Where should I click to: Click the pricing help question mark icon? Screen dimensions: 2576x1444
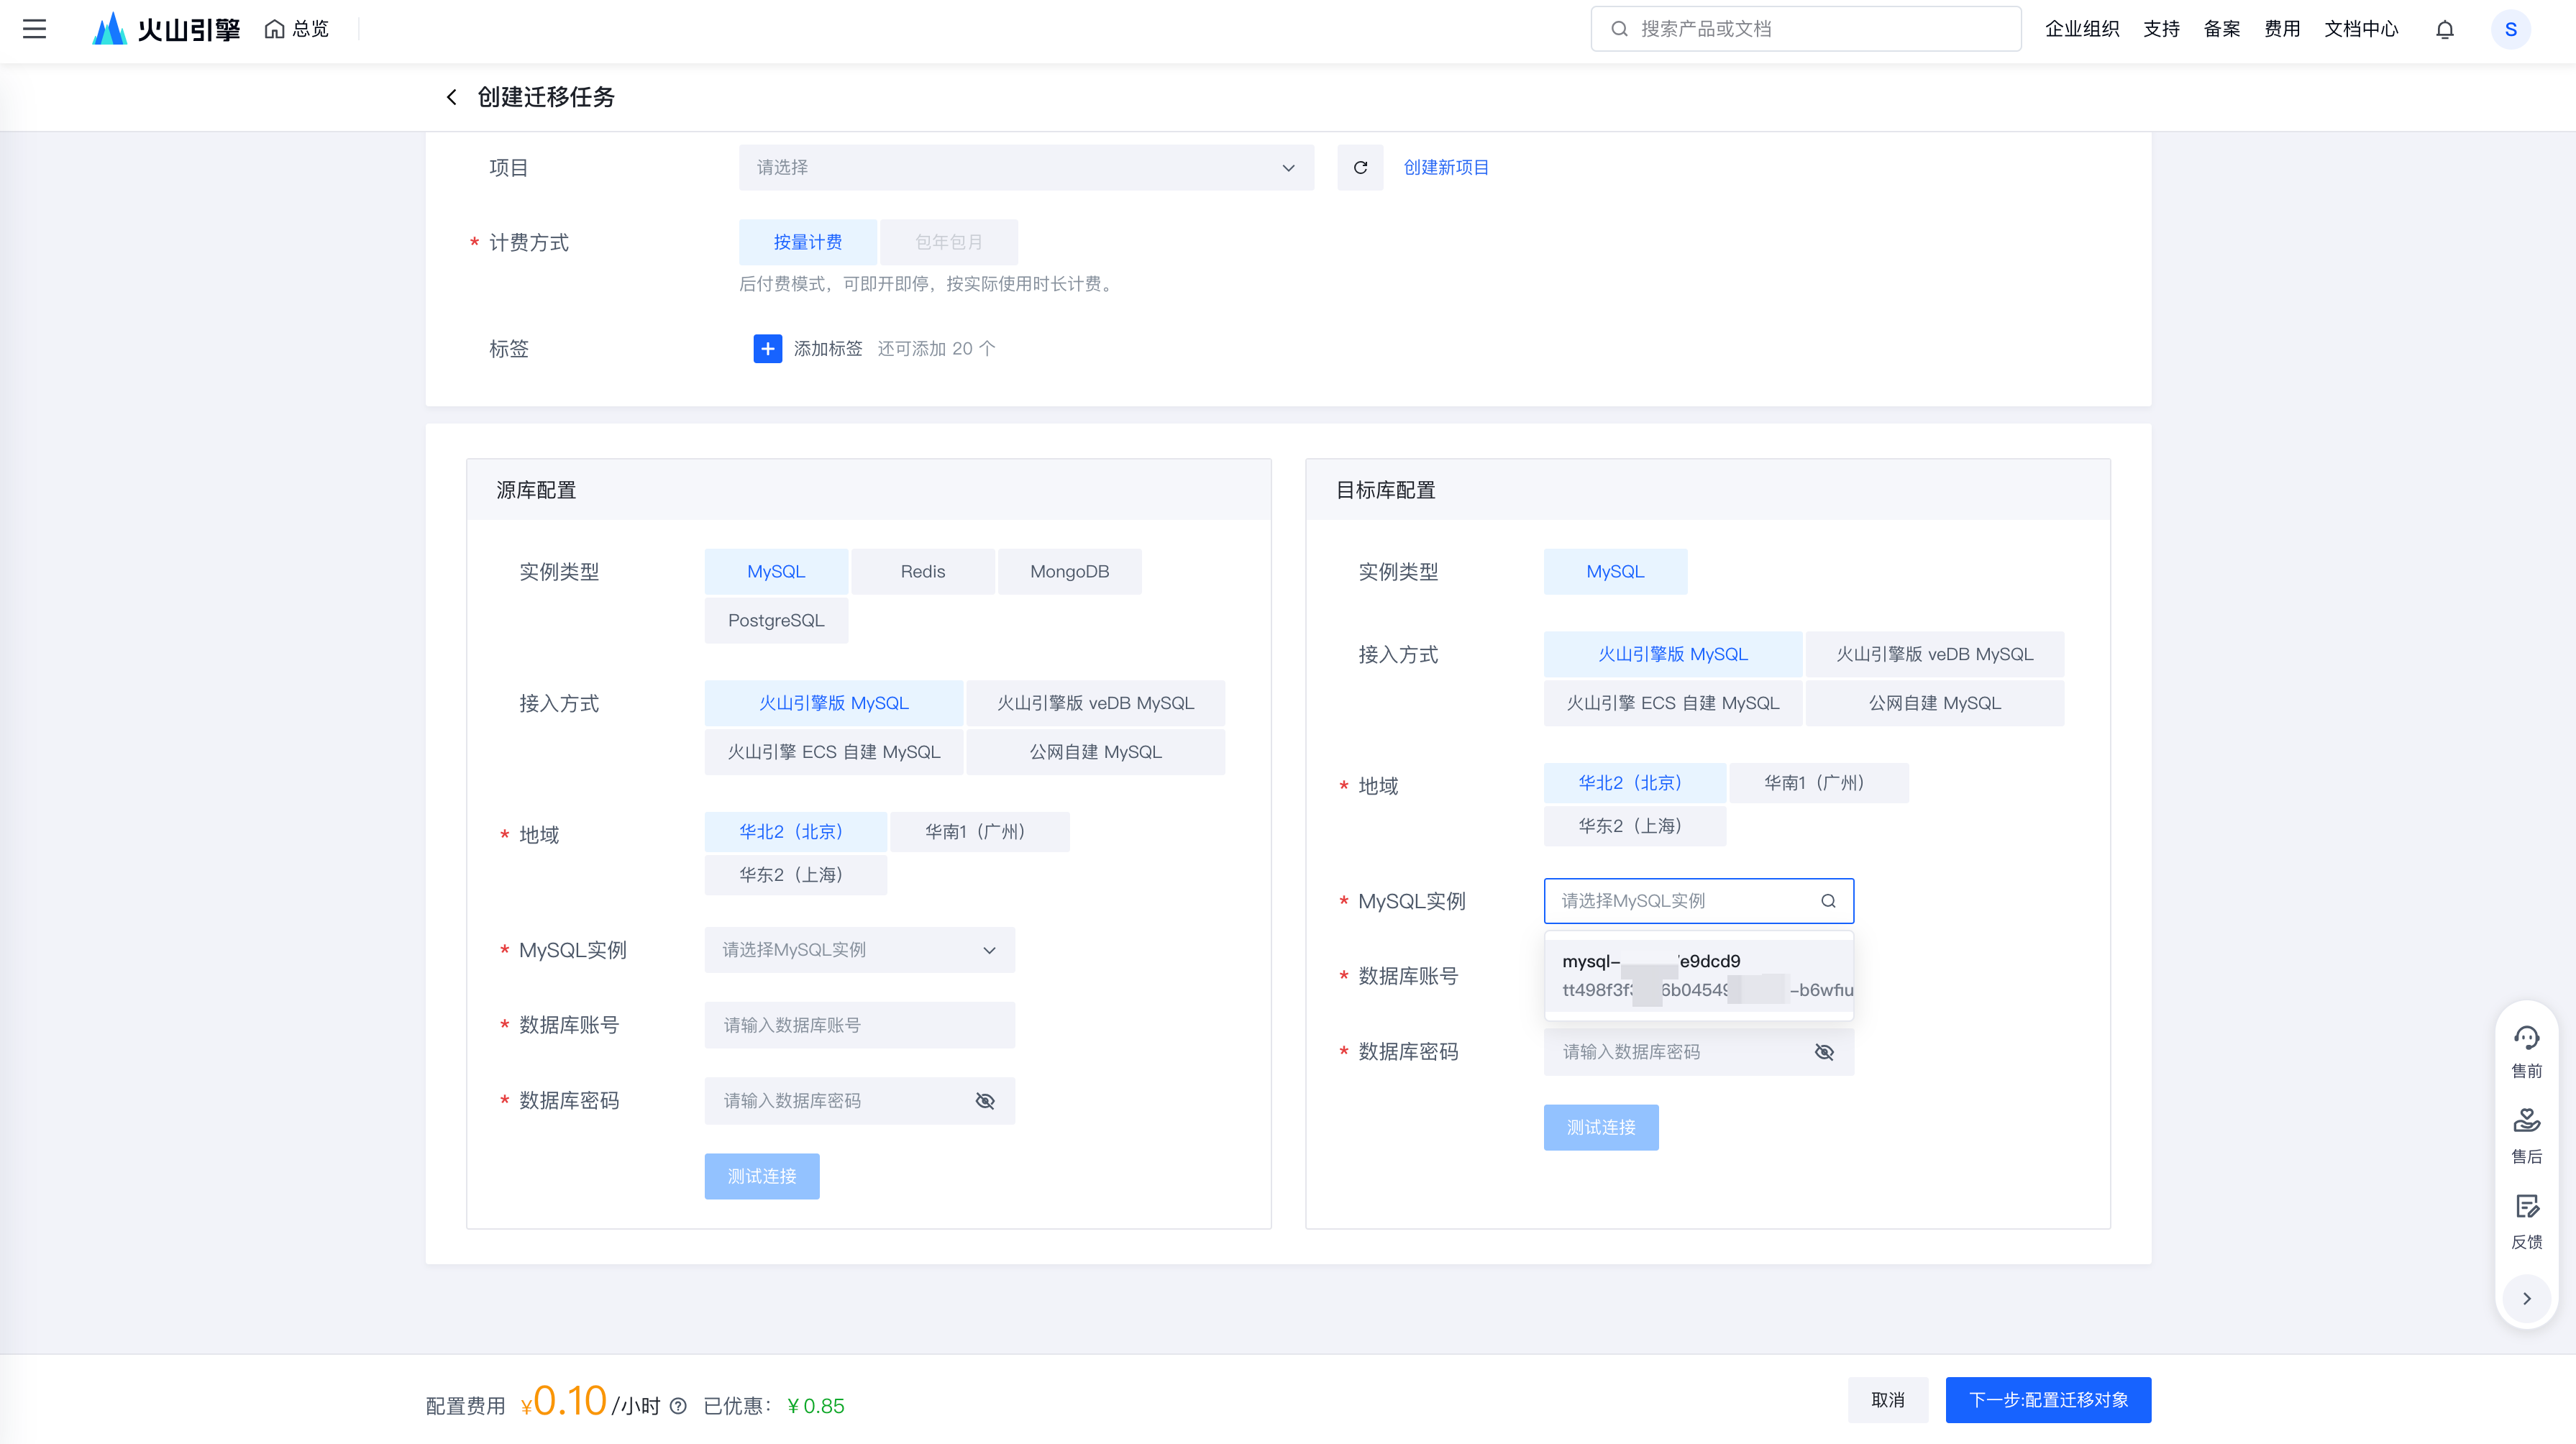point(678,1406)
